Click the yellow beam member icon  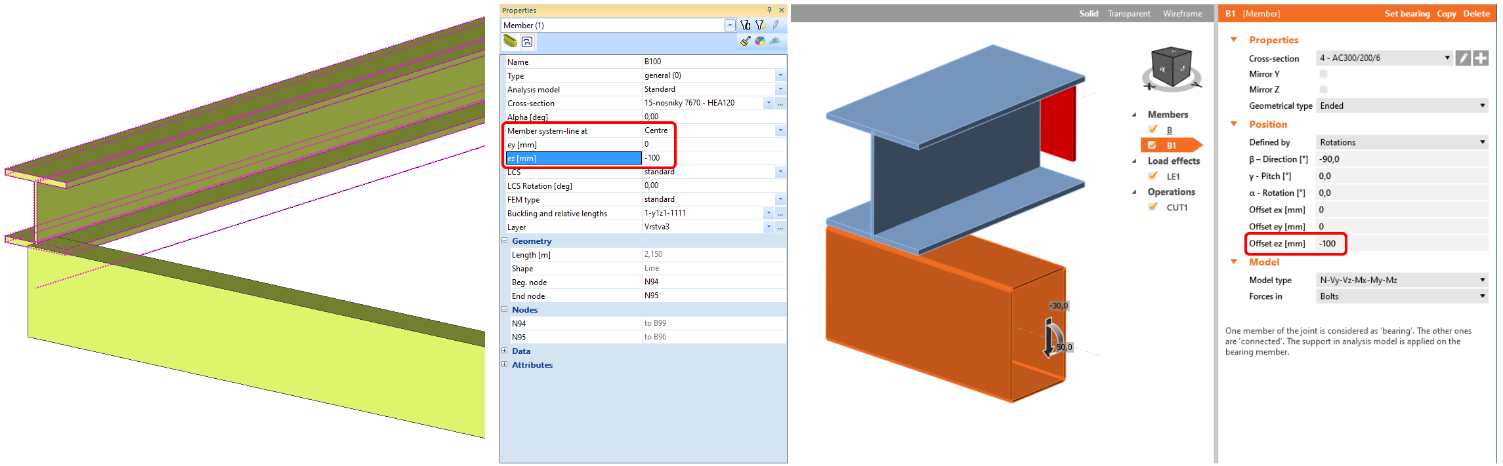tap(510, 41)
